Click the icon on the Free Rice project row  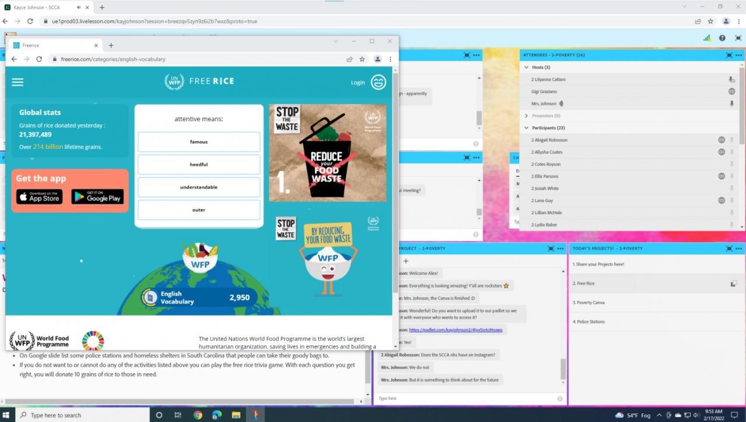click(734, 283)
